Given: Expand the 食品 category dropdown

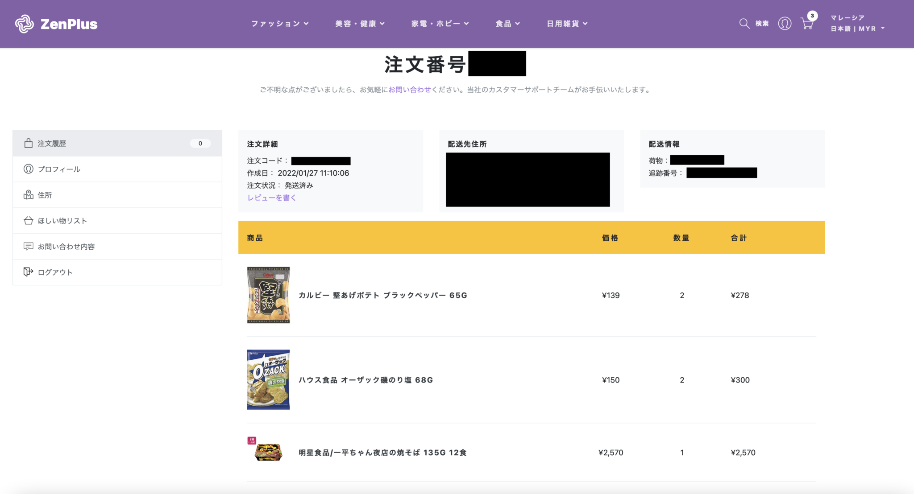Looking at the screenshot, I should click(x=507, y=24).
